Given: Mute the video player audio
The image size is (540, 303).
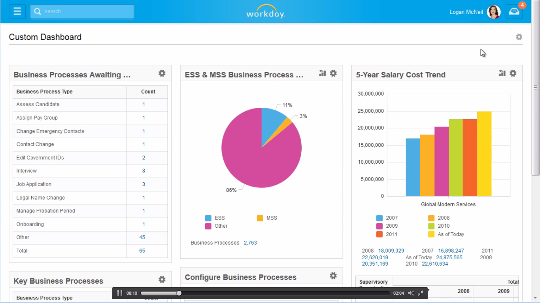Looking at the screenshot, I should (x=410, y=293).
